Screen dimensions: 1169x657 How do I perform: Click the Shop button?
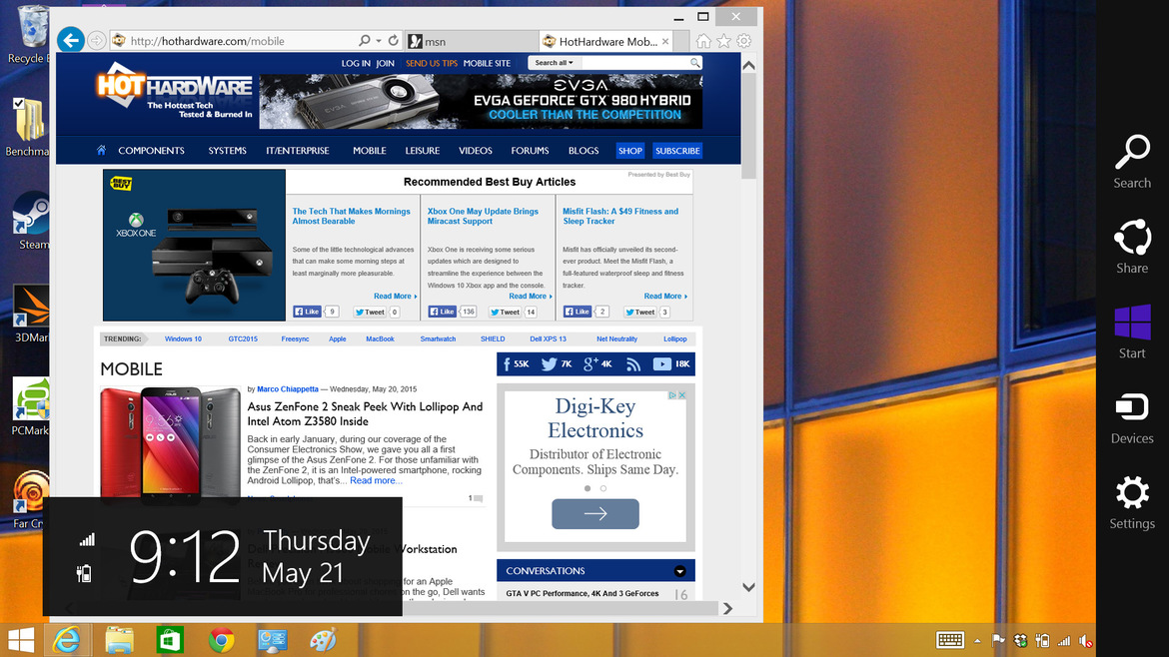click(630, 151)
